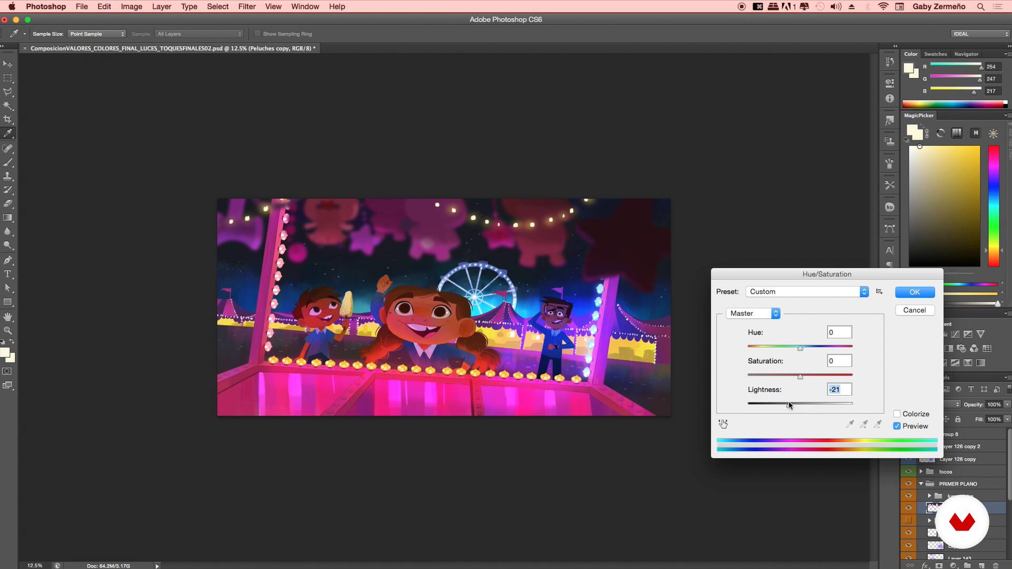Open the Select menu
Viewport: 1012px width, 569px height.
pos(218,6)
